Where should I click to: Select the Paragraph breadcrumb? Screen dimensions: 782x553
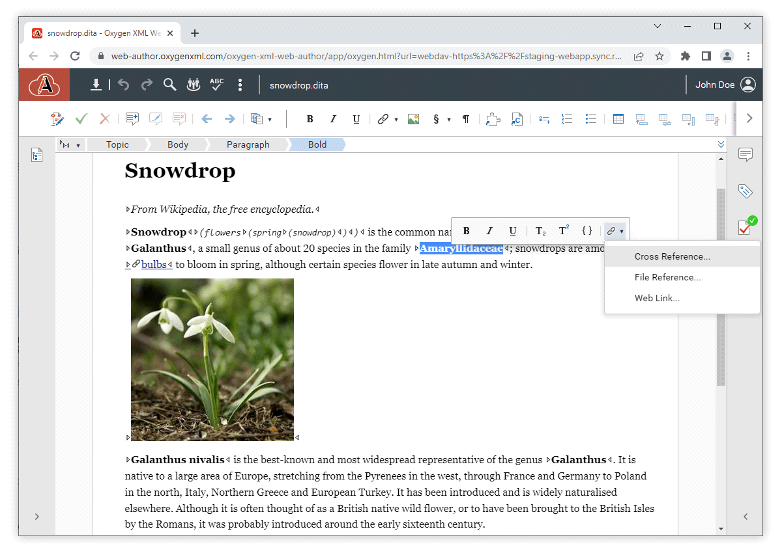(248, 144)
